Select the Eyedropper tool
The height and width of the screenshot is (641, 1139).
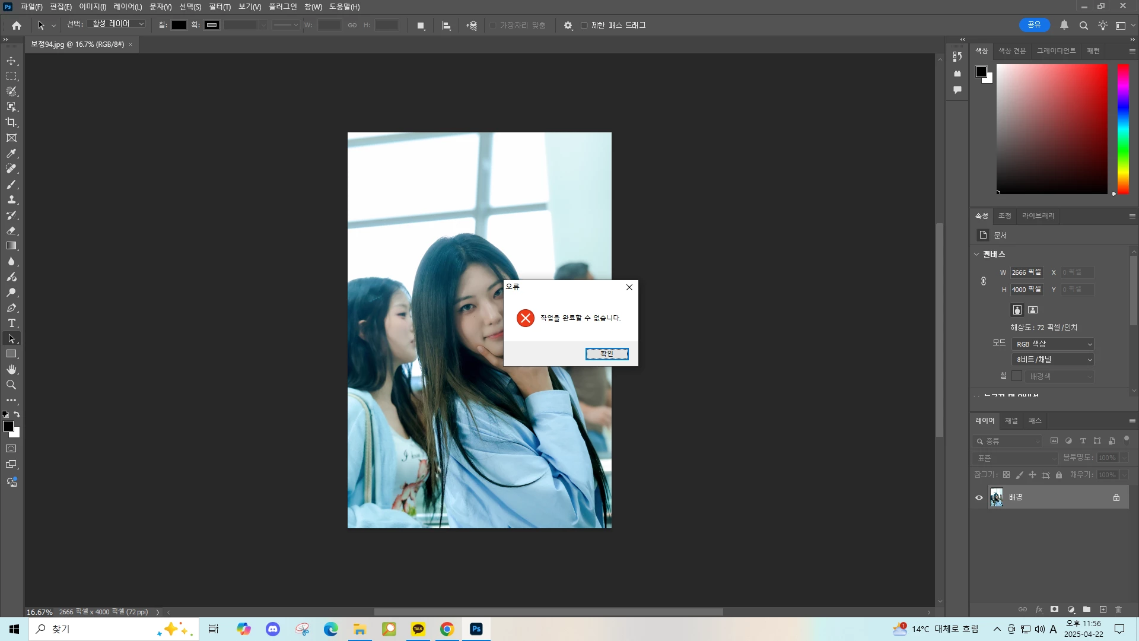pyautogui.click(x=11, y=154)
